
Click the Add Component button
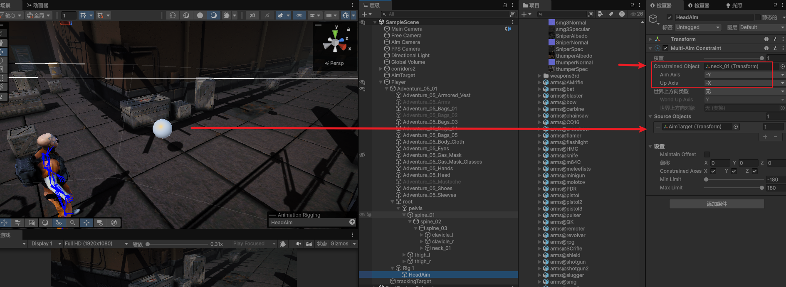(x=717, y=204)
